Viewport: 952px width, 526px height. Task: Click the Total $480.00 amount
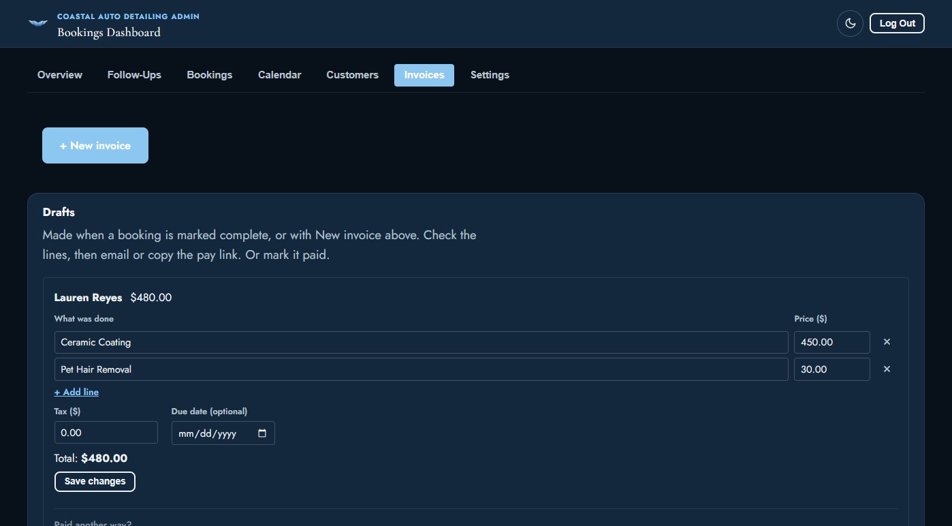coord(104,459)
